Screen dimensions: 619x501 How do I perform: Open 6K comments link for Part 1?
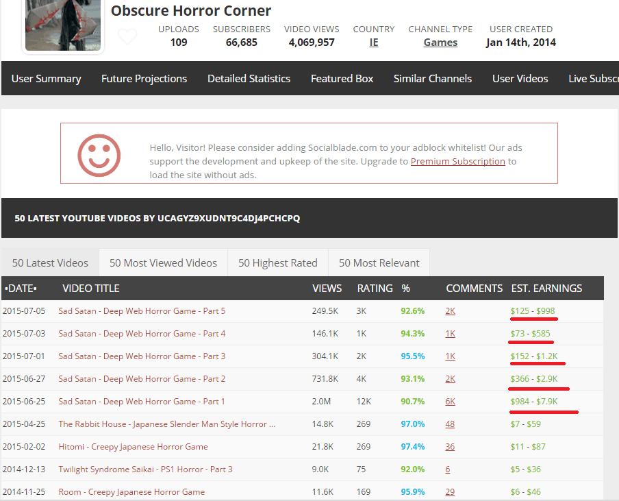(x=450, y=402)
